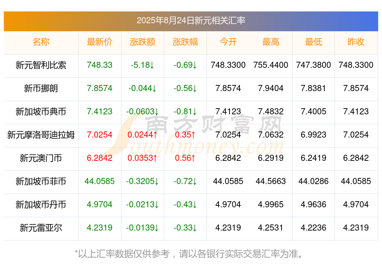
Task: Click the change percent -0.81↓
Action: [x=185, y=111]
